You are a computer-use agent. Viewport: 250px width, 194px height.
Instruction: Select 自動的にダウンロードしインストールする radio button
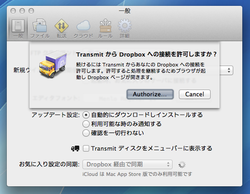[x=86, y=115]
